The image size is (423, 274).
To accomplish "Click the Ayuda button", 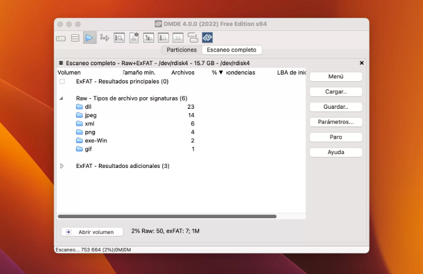I will pos(336,152).
